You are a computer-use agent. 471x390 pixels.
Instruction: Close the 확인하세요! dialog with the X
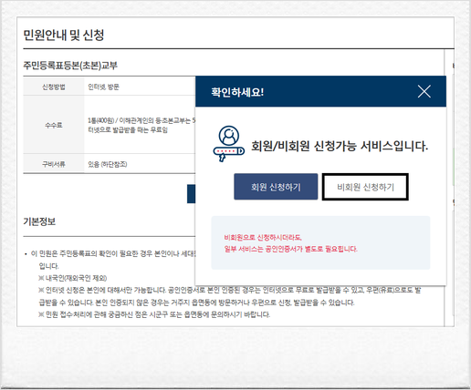coord(424,91)
